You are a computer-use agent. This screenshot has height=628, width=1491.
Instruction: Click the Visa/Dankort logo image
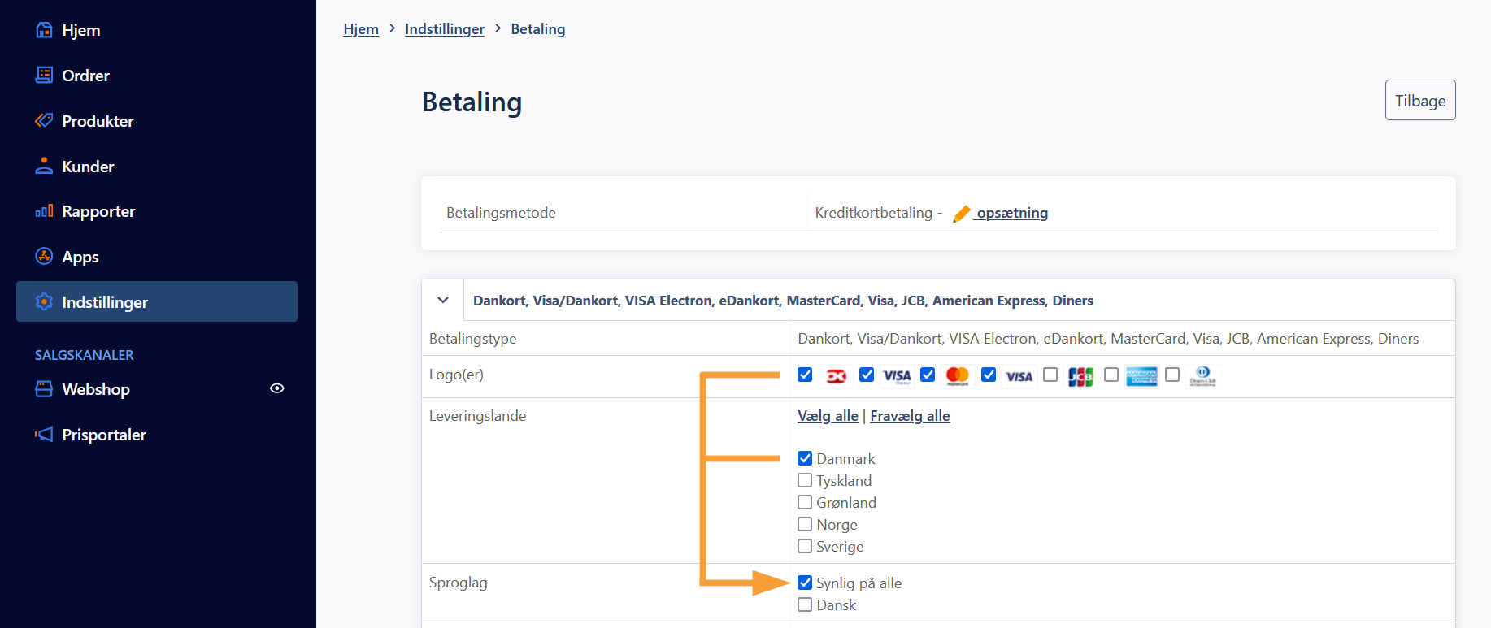tap(897, 375)
